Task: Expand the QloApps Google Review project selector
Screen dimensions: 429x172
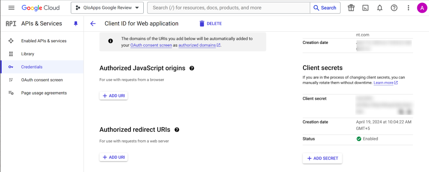Action: [x=107, y=8]
